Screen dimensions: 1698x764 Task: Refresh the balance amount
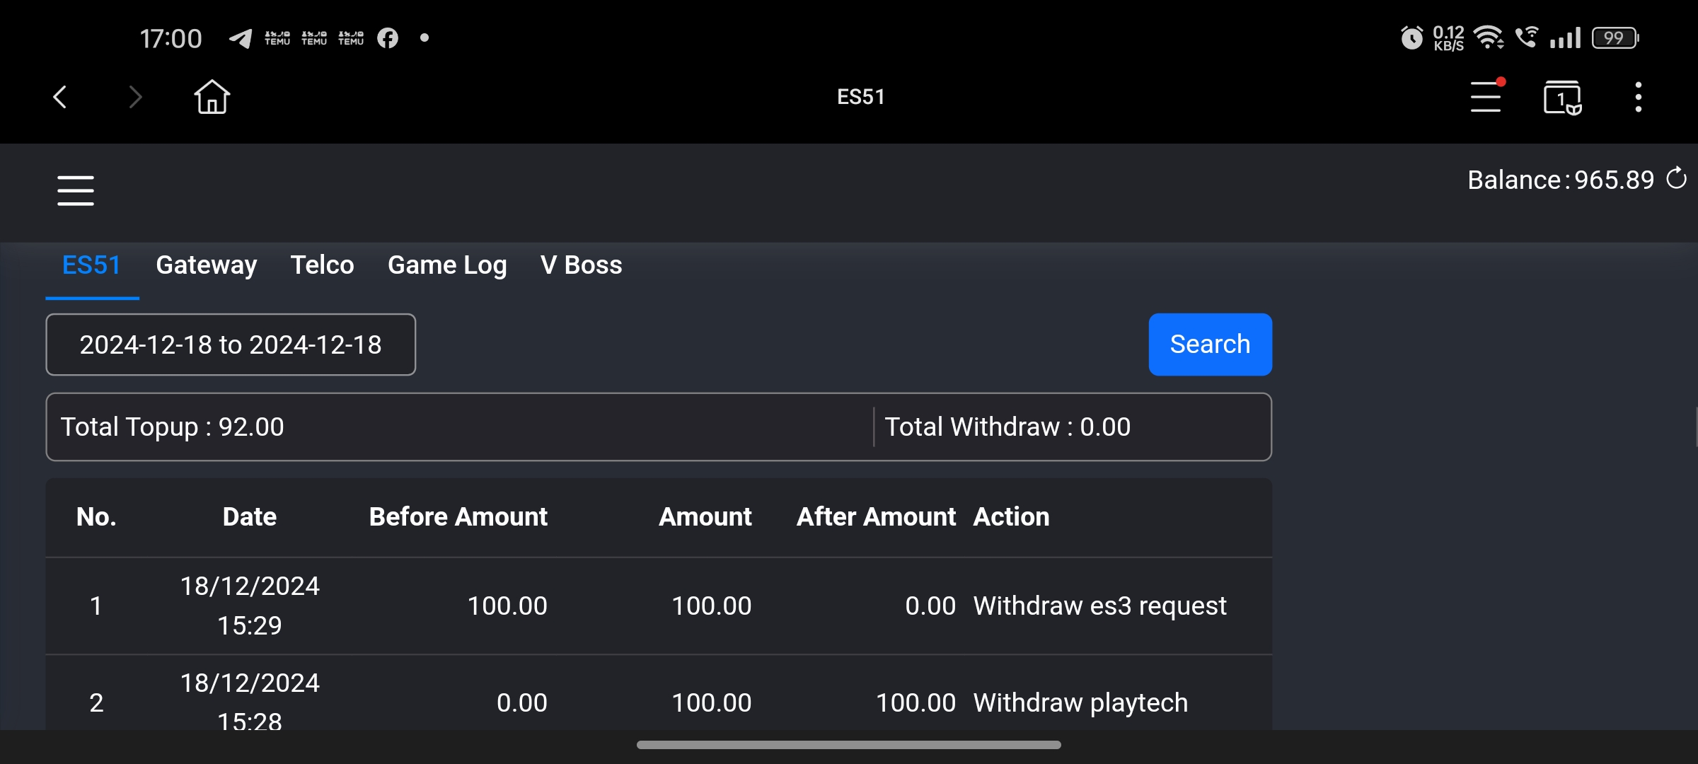1676,178
